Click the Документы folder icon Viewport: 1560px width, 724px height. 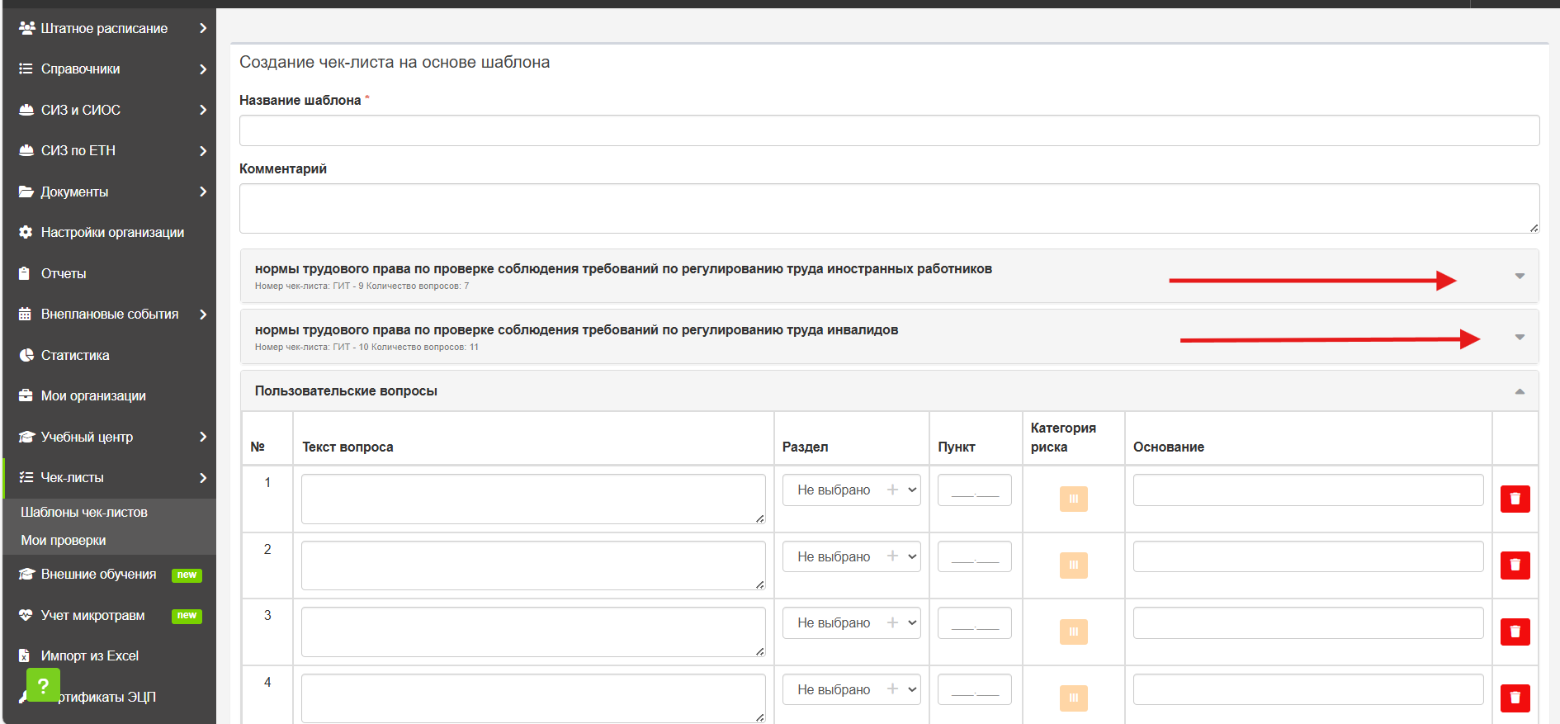pyautogui.click(x=26, y=192)
